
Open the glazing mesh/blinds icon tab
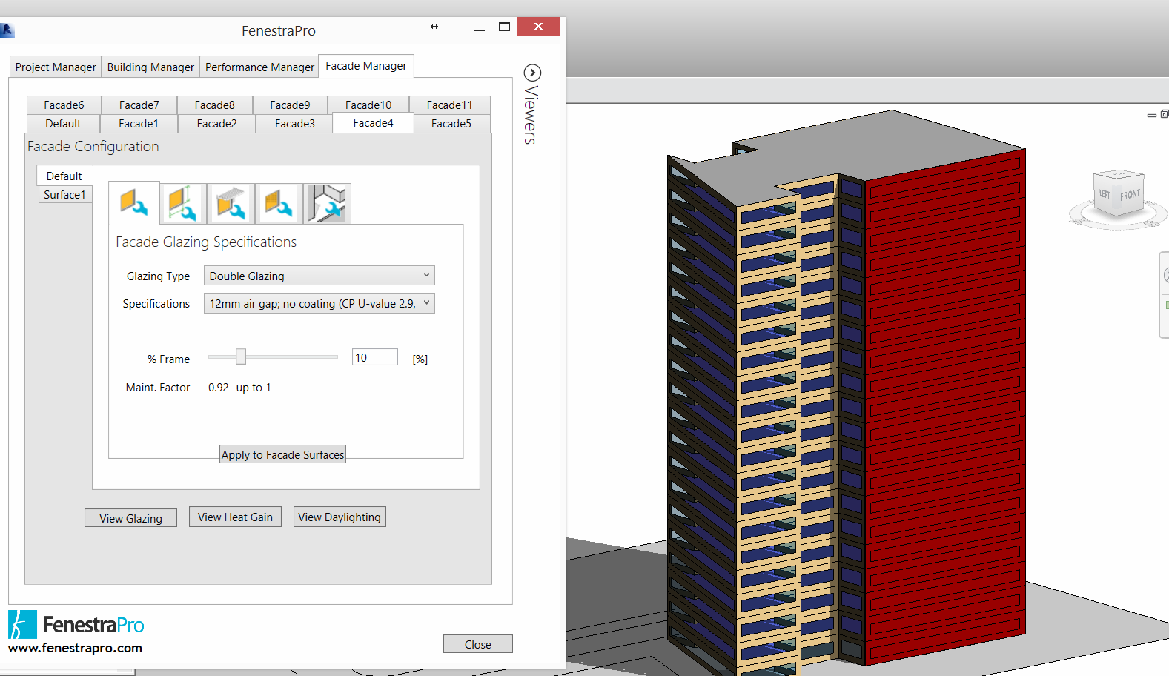click(x=279, y=204)
